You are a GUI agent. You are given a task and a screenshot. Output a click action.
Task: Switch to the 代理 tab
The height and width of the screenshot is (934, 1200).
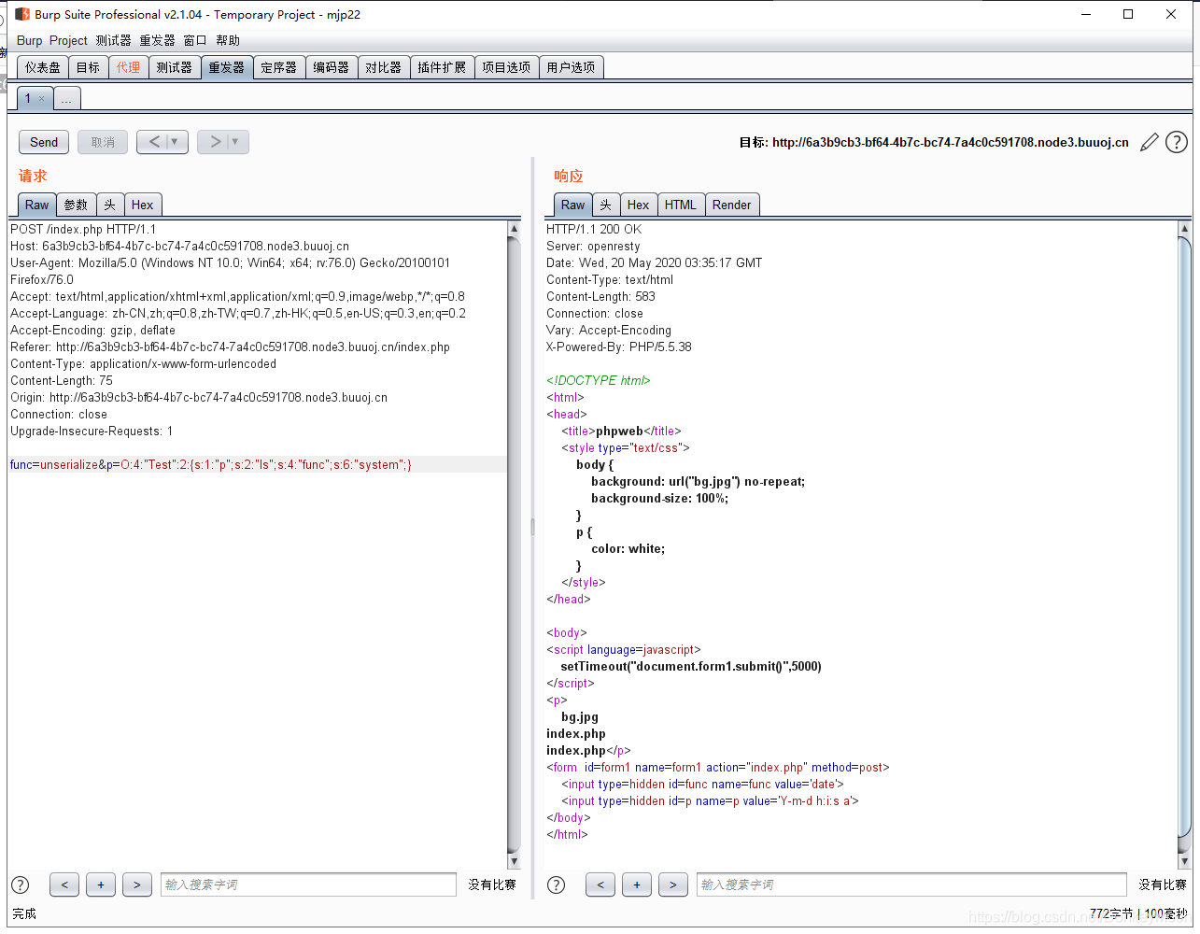click(128, 67)
